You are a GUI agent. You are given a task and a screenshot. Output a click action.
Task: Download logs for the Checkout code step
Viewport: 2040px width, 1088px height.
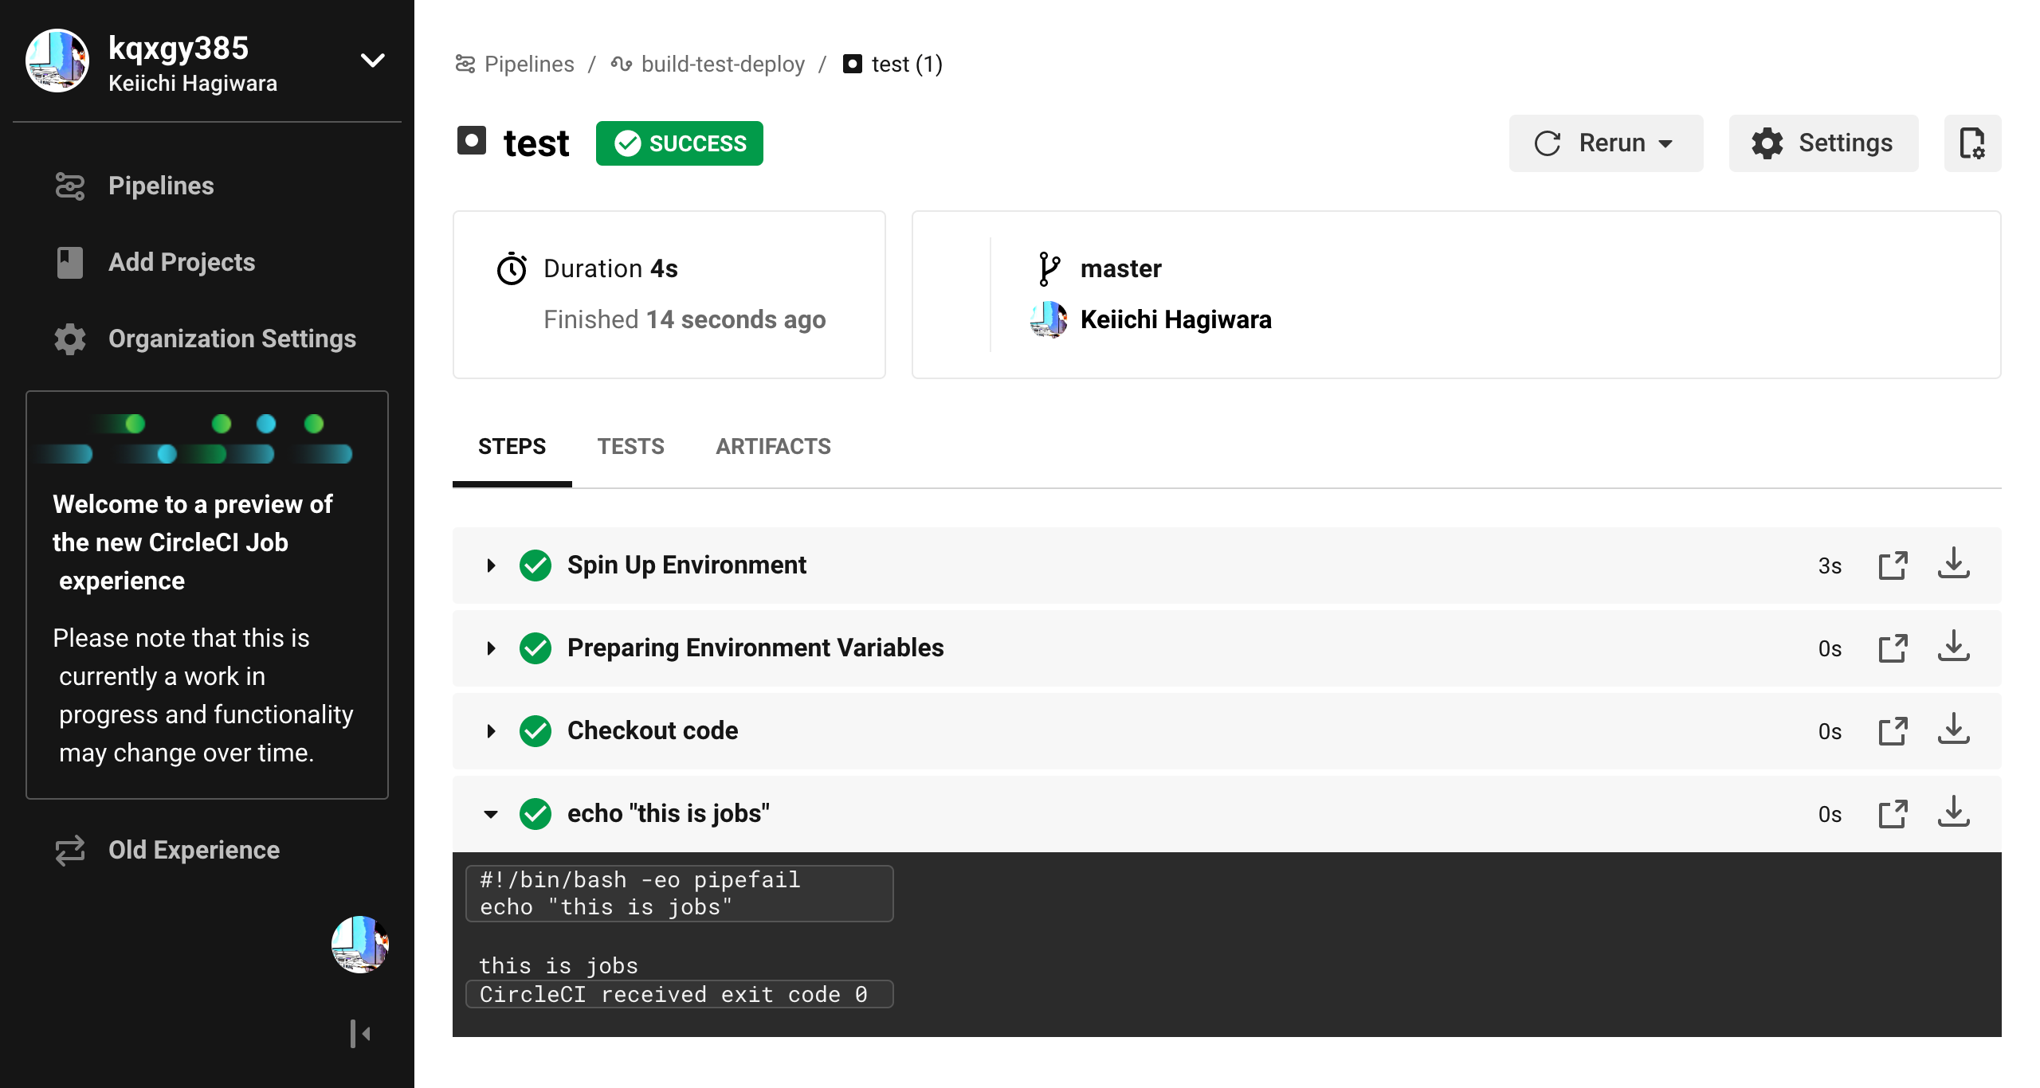(x=1954, y=730)
